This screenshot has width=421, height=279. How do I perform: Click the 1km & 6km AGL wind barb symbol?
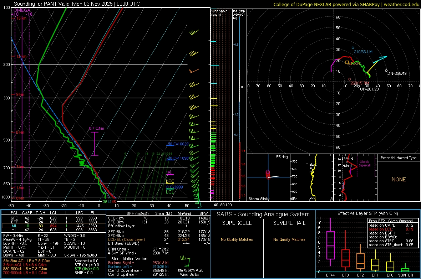186,261
